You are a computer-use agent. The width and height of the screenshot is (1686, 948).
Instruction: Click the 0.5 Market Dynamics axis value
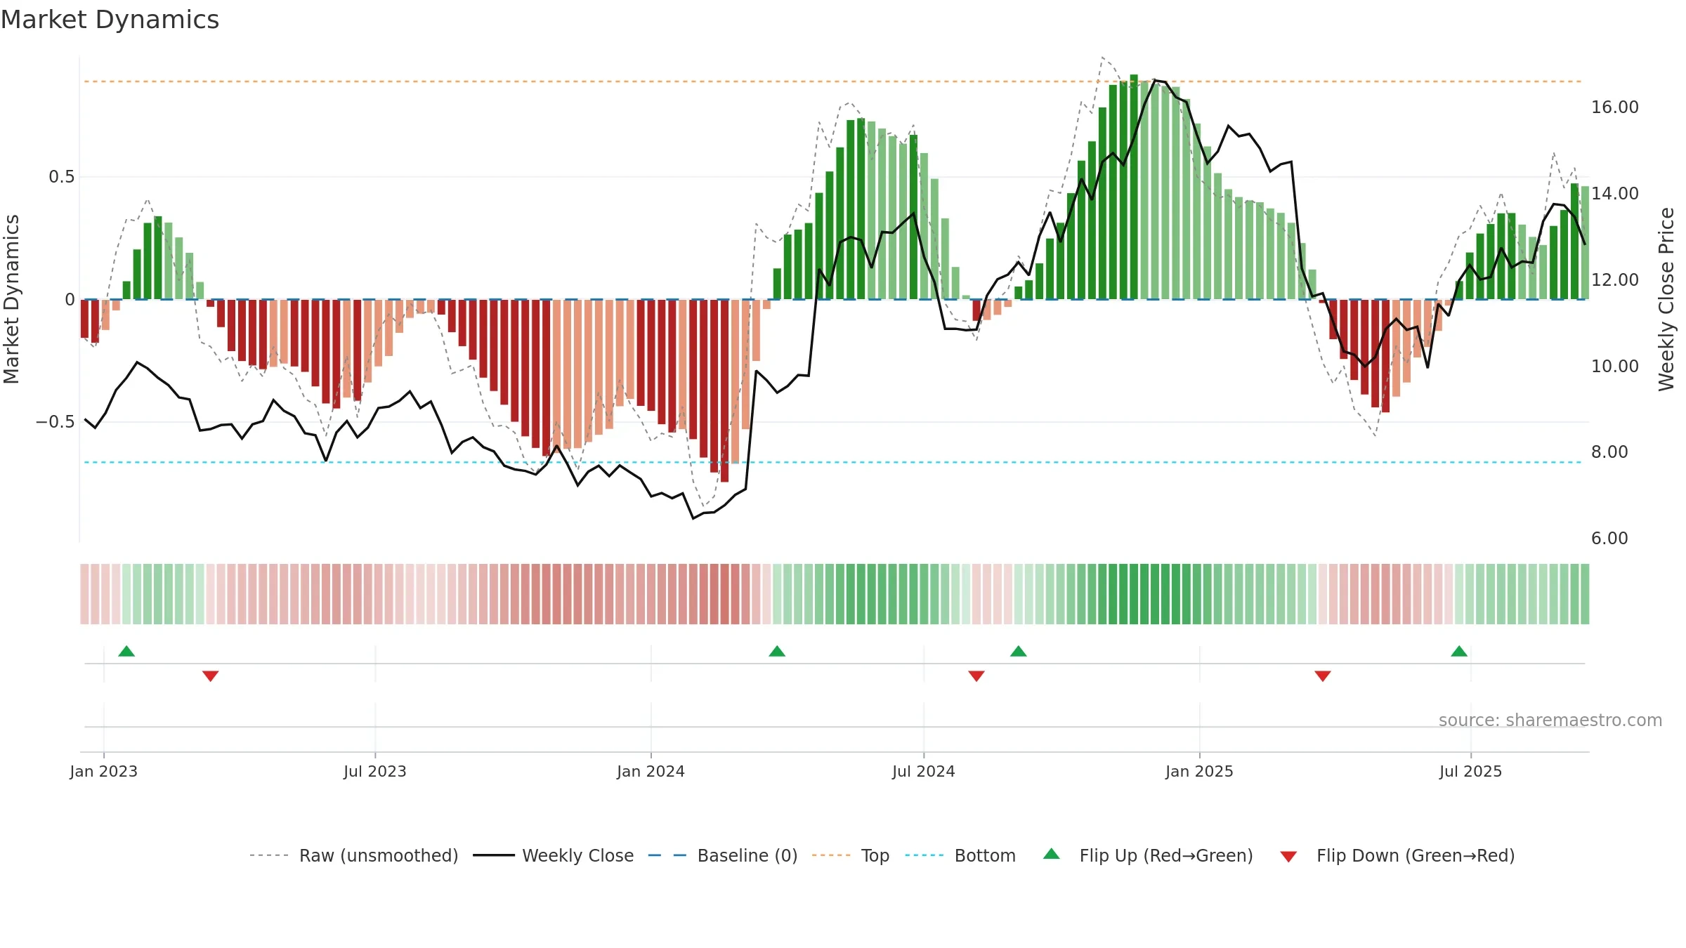62,177
